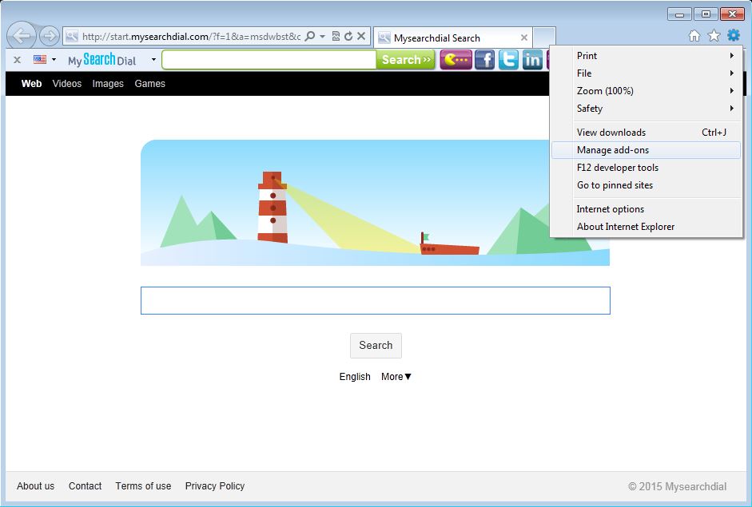Refresh the page using the reload icon
The image size is (752, 507).
(348, 36)
